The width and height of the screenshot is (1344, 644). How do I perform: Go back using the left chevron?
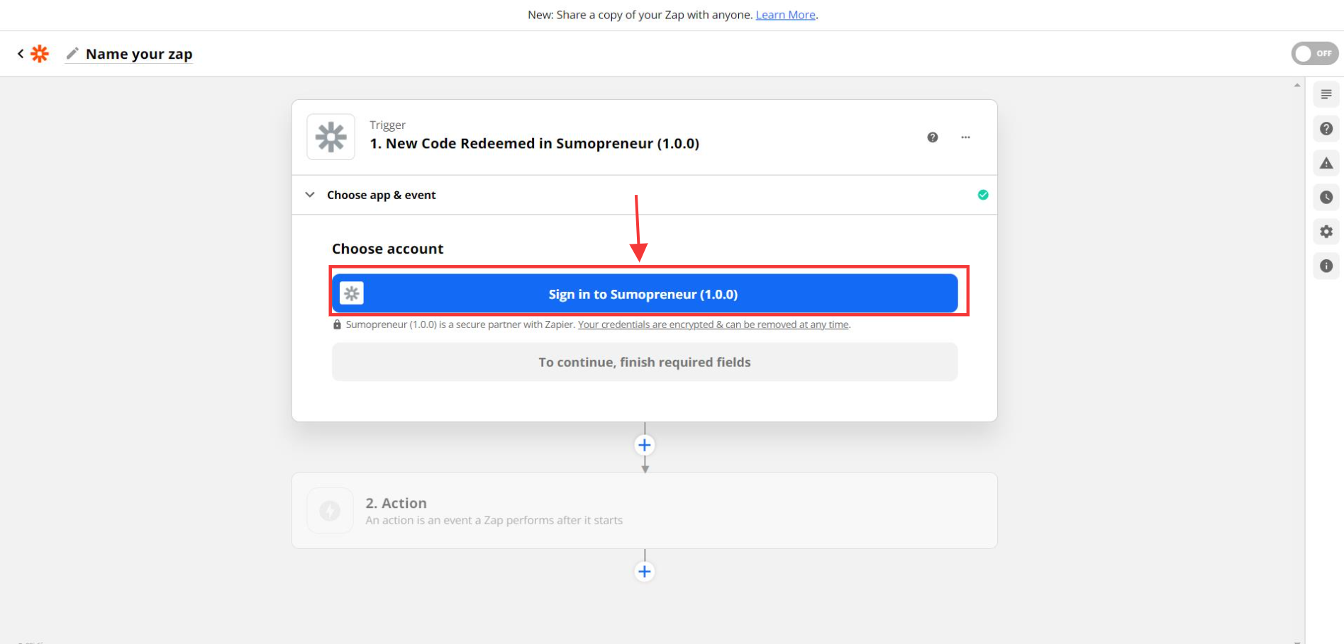coord(21,53)
